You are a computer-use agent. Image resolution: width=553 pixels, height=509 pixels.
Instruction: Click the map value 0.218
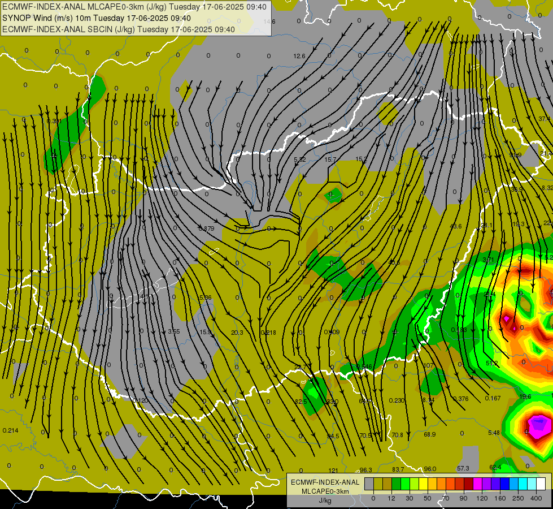pyautogui.click(x=268, y=333)
